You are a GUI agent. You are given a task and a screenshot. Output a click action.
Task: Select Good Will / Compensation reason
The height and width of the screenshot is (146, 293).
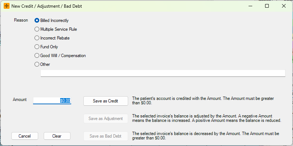[60, 56]
